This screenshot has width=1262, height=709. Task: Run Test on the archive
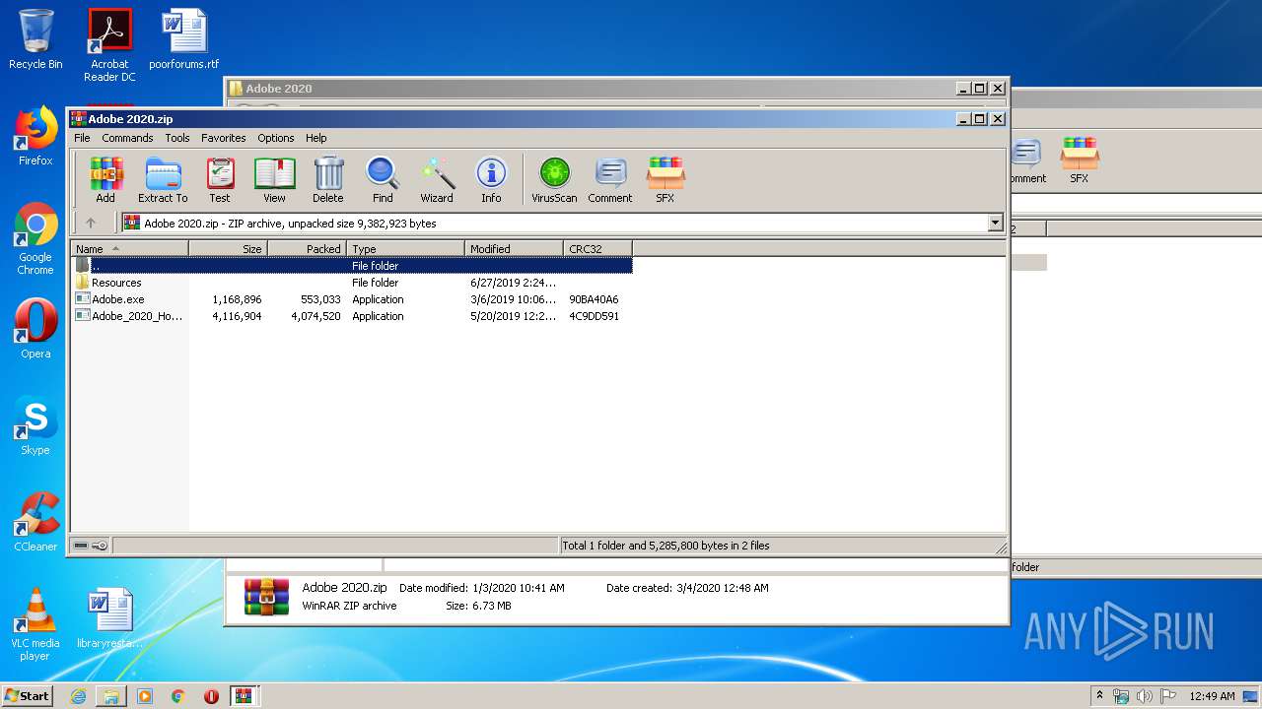[x=220, y=179]
